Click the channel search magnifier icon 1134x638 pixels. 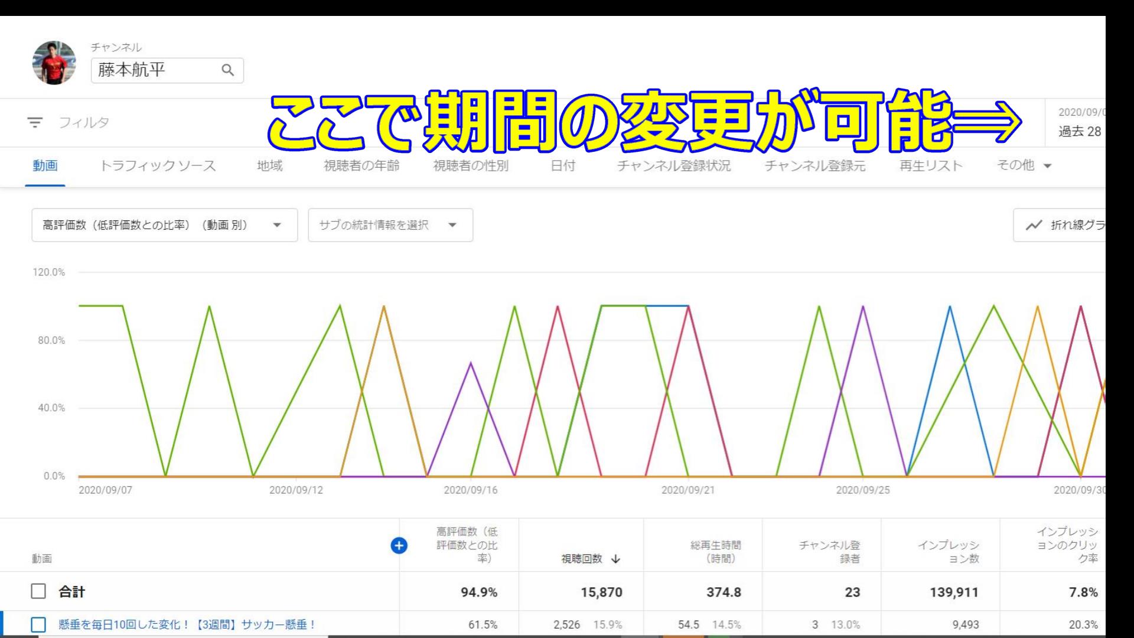pyautogui.click(x=227, y=70)
